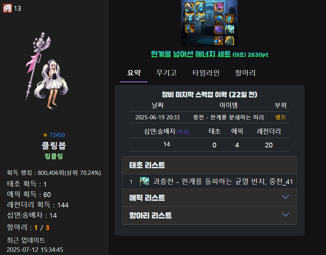The image size is (326, 255).
Task: Click the purple magic tome equipment icon
Action: click(219, 29)
